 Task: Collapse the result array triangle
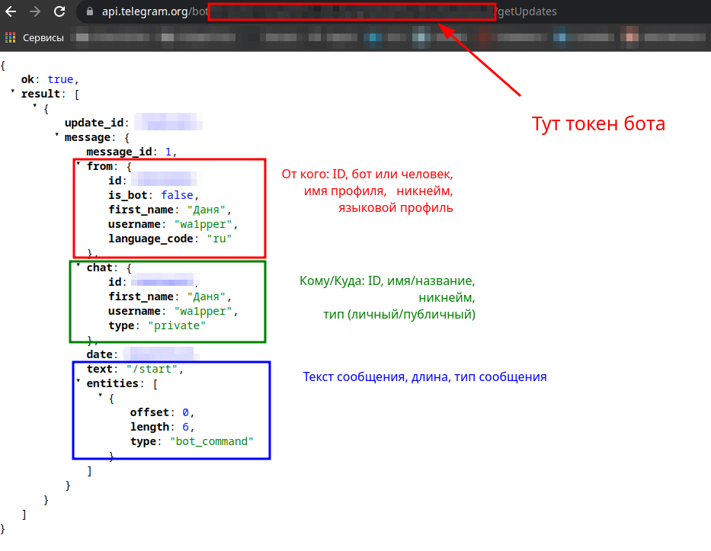point(13,91)
